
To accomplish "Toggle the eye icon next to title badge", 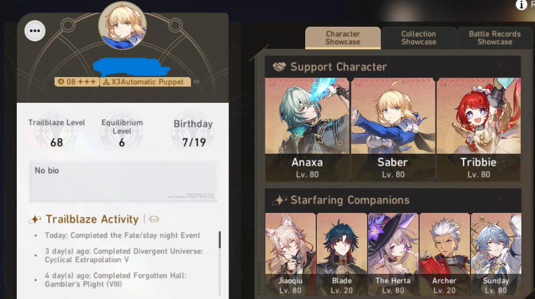I will (197, 82).
